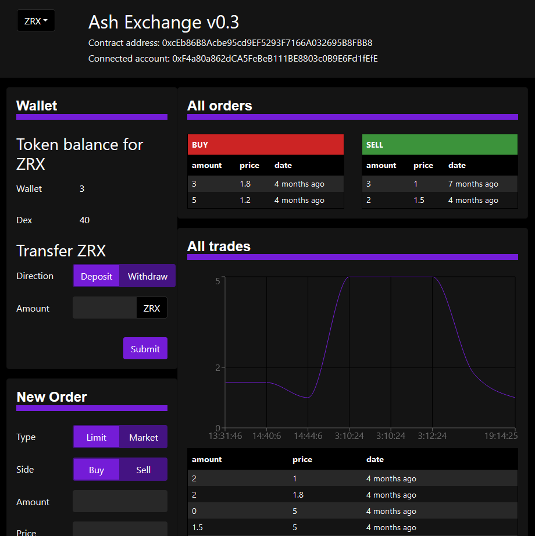Click the ZRX unit label beside Amount

pyautogui.click(x=151, y=308)
